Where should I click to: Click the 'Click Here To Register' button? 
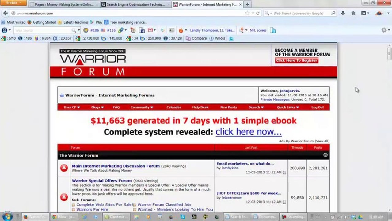click(296, 60)
